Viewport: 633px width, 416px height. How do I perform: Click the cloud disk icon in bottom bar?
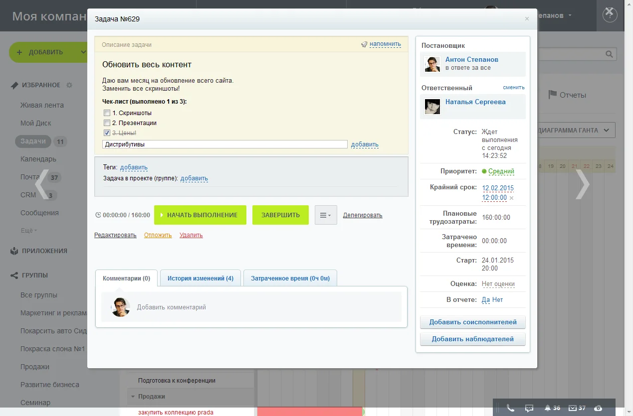(598, 408)
